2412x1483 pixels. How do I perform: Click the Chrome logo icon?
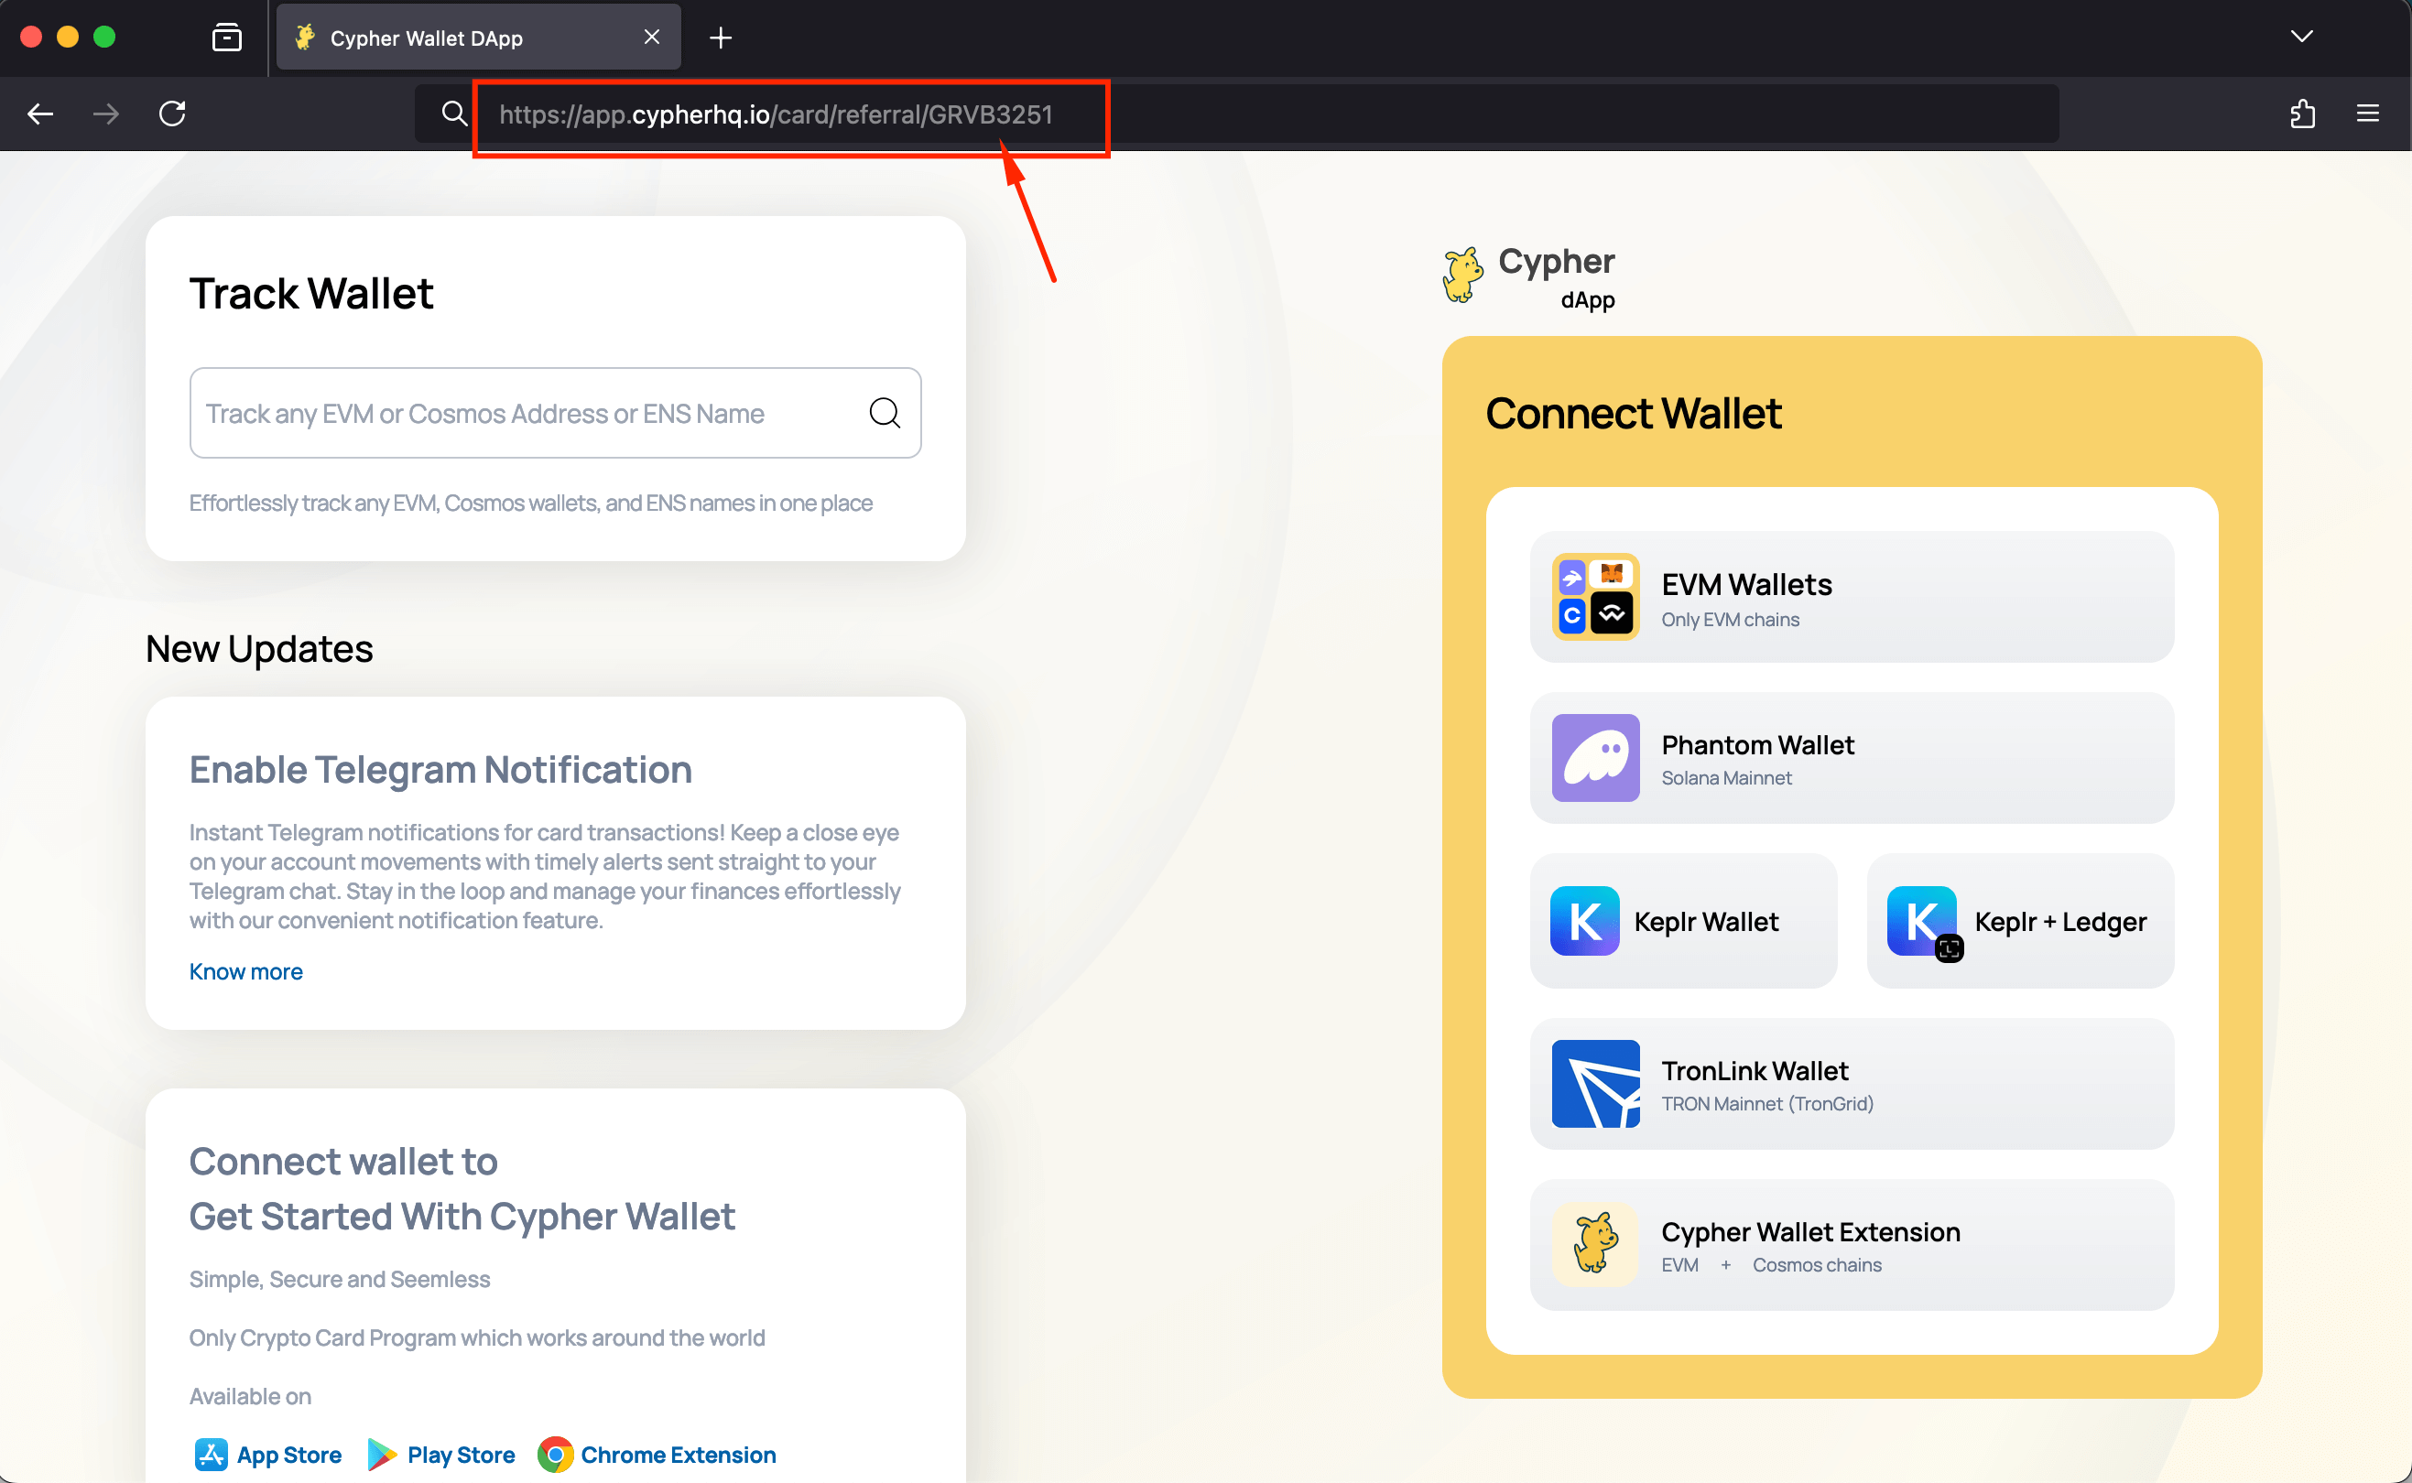click(555, 1455)
